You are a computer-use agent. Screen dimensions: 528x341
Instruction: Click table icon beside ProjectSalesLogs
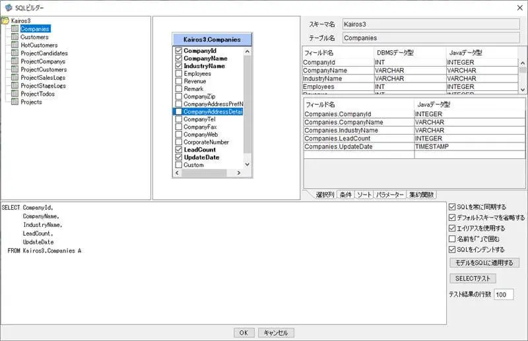pos(15,77)
